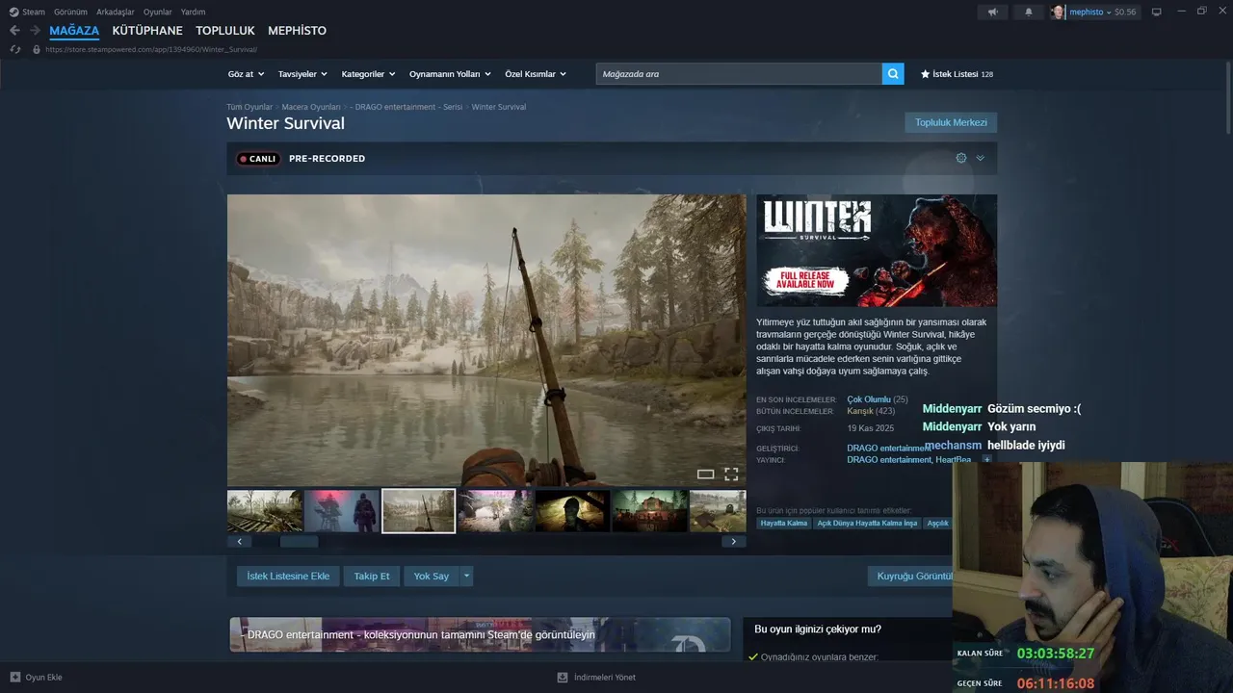Open DRAGO entertainment - Serisi breadcrumb
The width and height of the screenshot is (1233, 693).
pyautogui.click(x=406, y=107)
